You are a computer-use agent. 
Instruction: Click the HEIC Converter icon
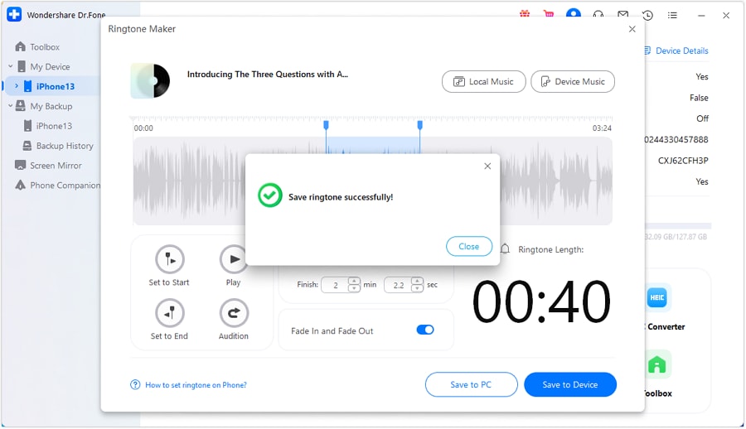(x=657, y=297)
